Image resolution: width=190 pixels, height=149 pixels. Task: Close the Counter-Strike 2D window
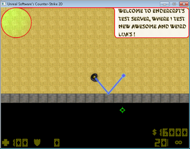(x=184, y=4)
